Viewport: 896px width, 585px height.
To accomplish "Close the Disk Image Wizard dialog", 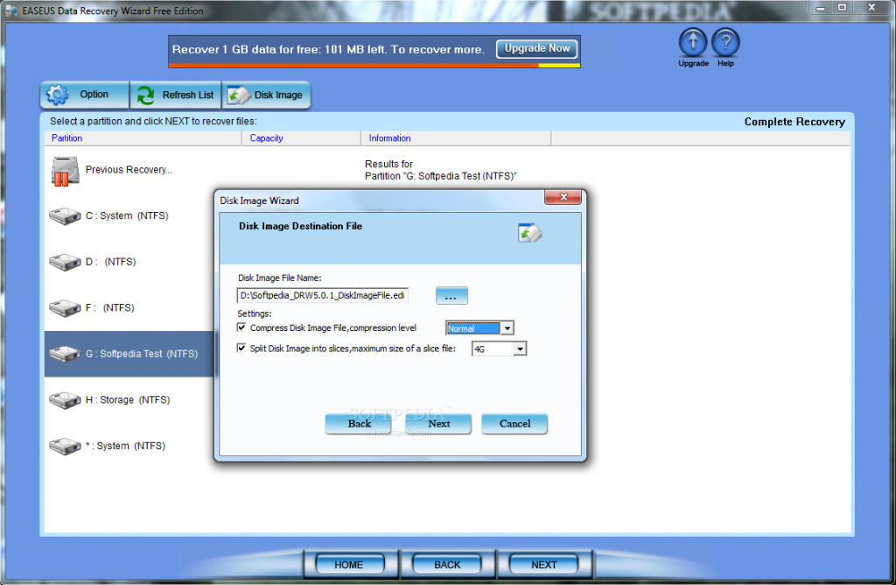I will tap(563, 197).
